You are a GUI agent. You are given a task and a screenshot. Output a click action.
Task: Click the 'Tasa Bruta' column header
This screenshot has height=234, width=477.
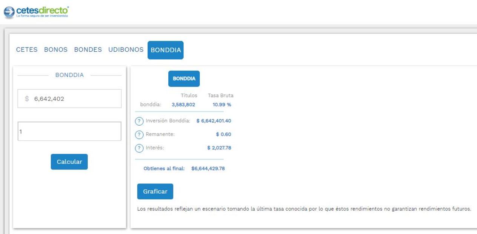221,96
